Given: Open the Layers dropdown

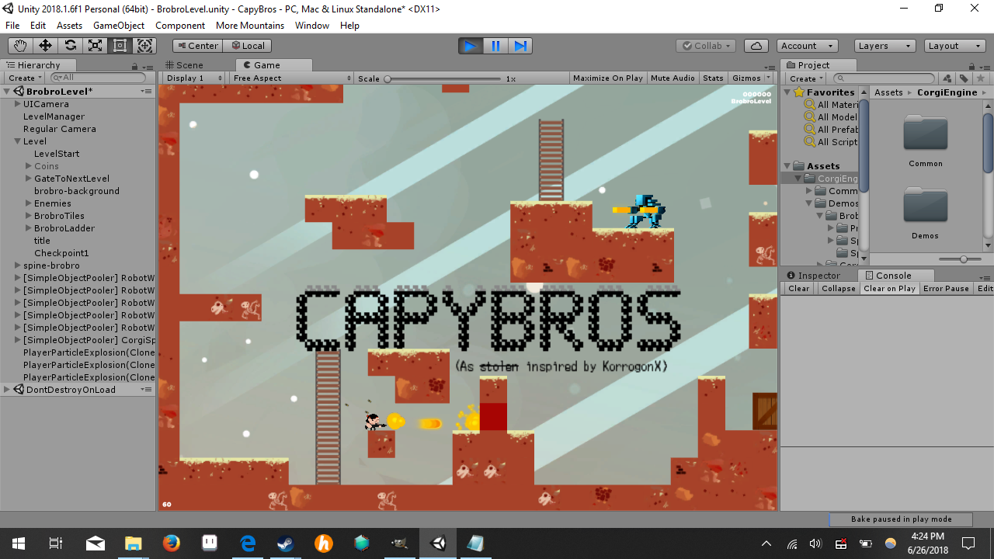Looking at the screenshot, I should (884, 45).
